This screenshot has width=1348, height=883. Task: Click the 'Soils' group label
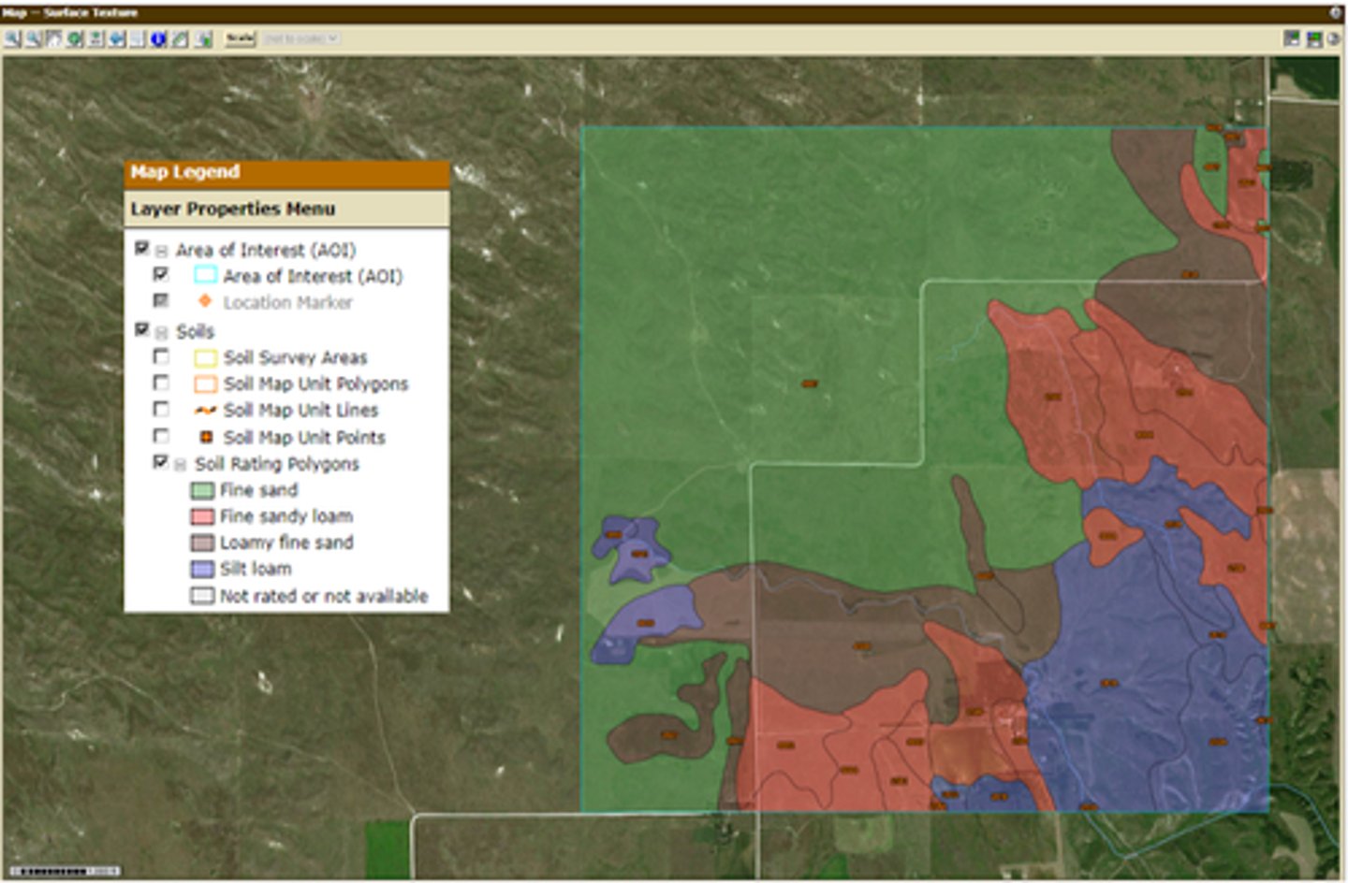click(x=195, y=331)
